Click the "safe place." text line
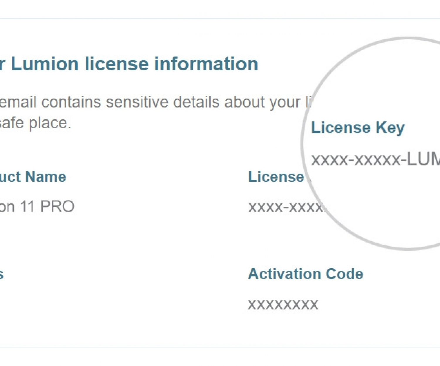Screen dimensions: 440x366 35,123
